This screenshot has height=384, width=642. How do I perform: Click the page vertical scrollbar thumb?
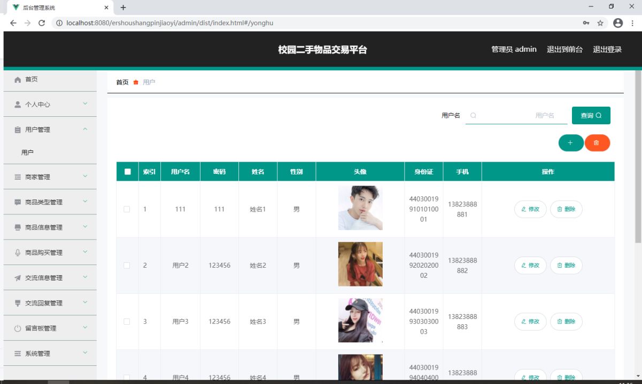pyautogui.click(x=638, y=157)
